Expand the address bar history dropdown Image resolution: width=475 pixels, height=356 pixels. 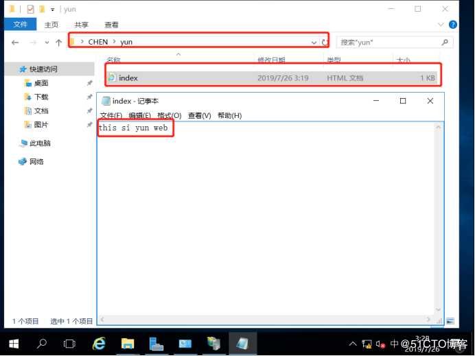coord(314,43)
